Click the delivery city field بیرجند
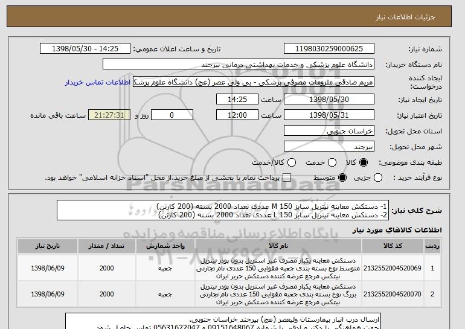The image size is (465, 329). tap(329, 147)
